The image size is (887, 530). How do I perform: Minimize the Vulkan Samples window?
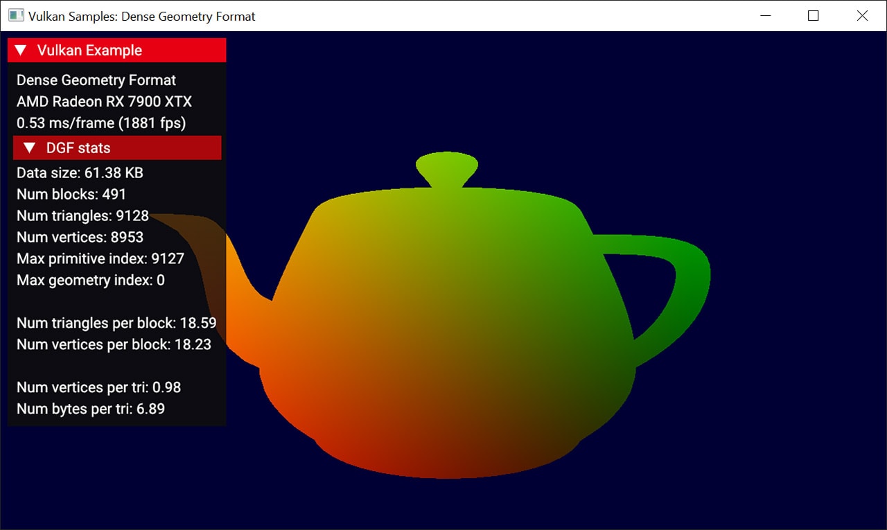(766, 15)
